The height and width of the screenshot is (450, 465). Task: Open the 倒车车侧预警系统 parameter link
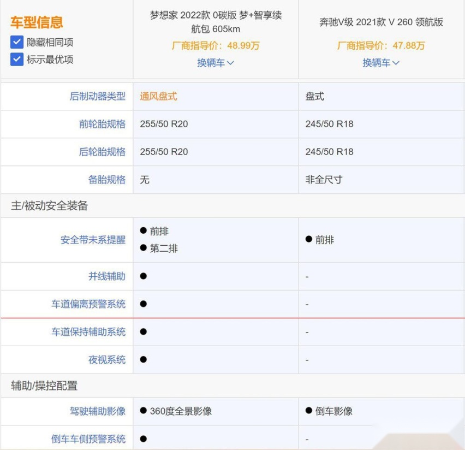tap(88, 439)
